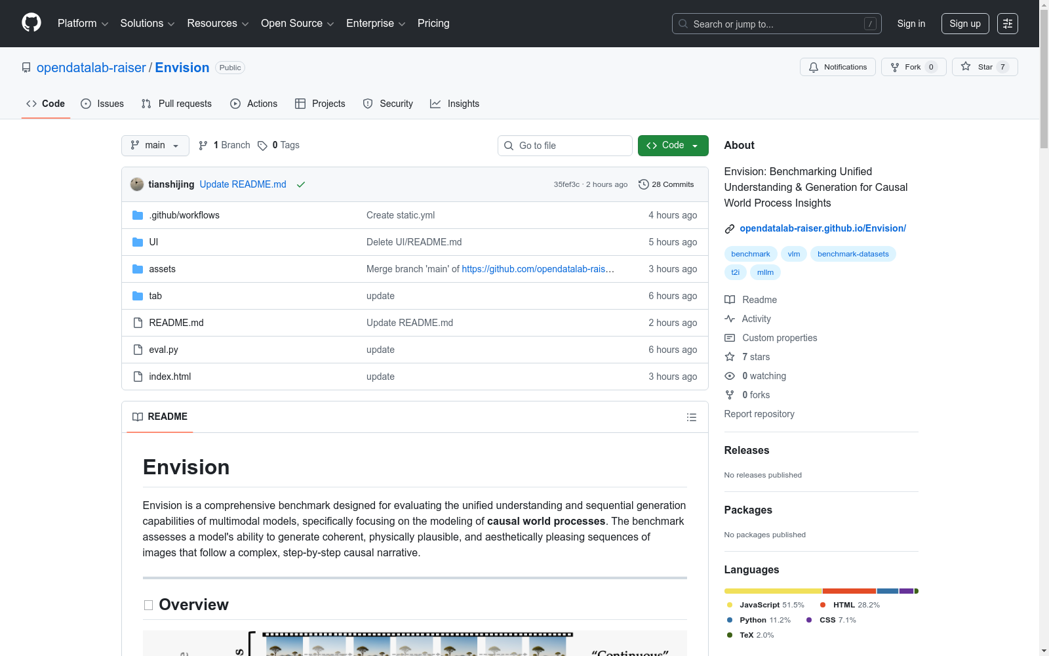Click the assets folder icon
Screen dimensions: 1049x656
tap(138, 269)
